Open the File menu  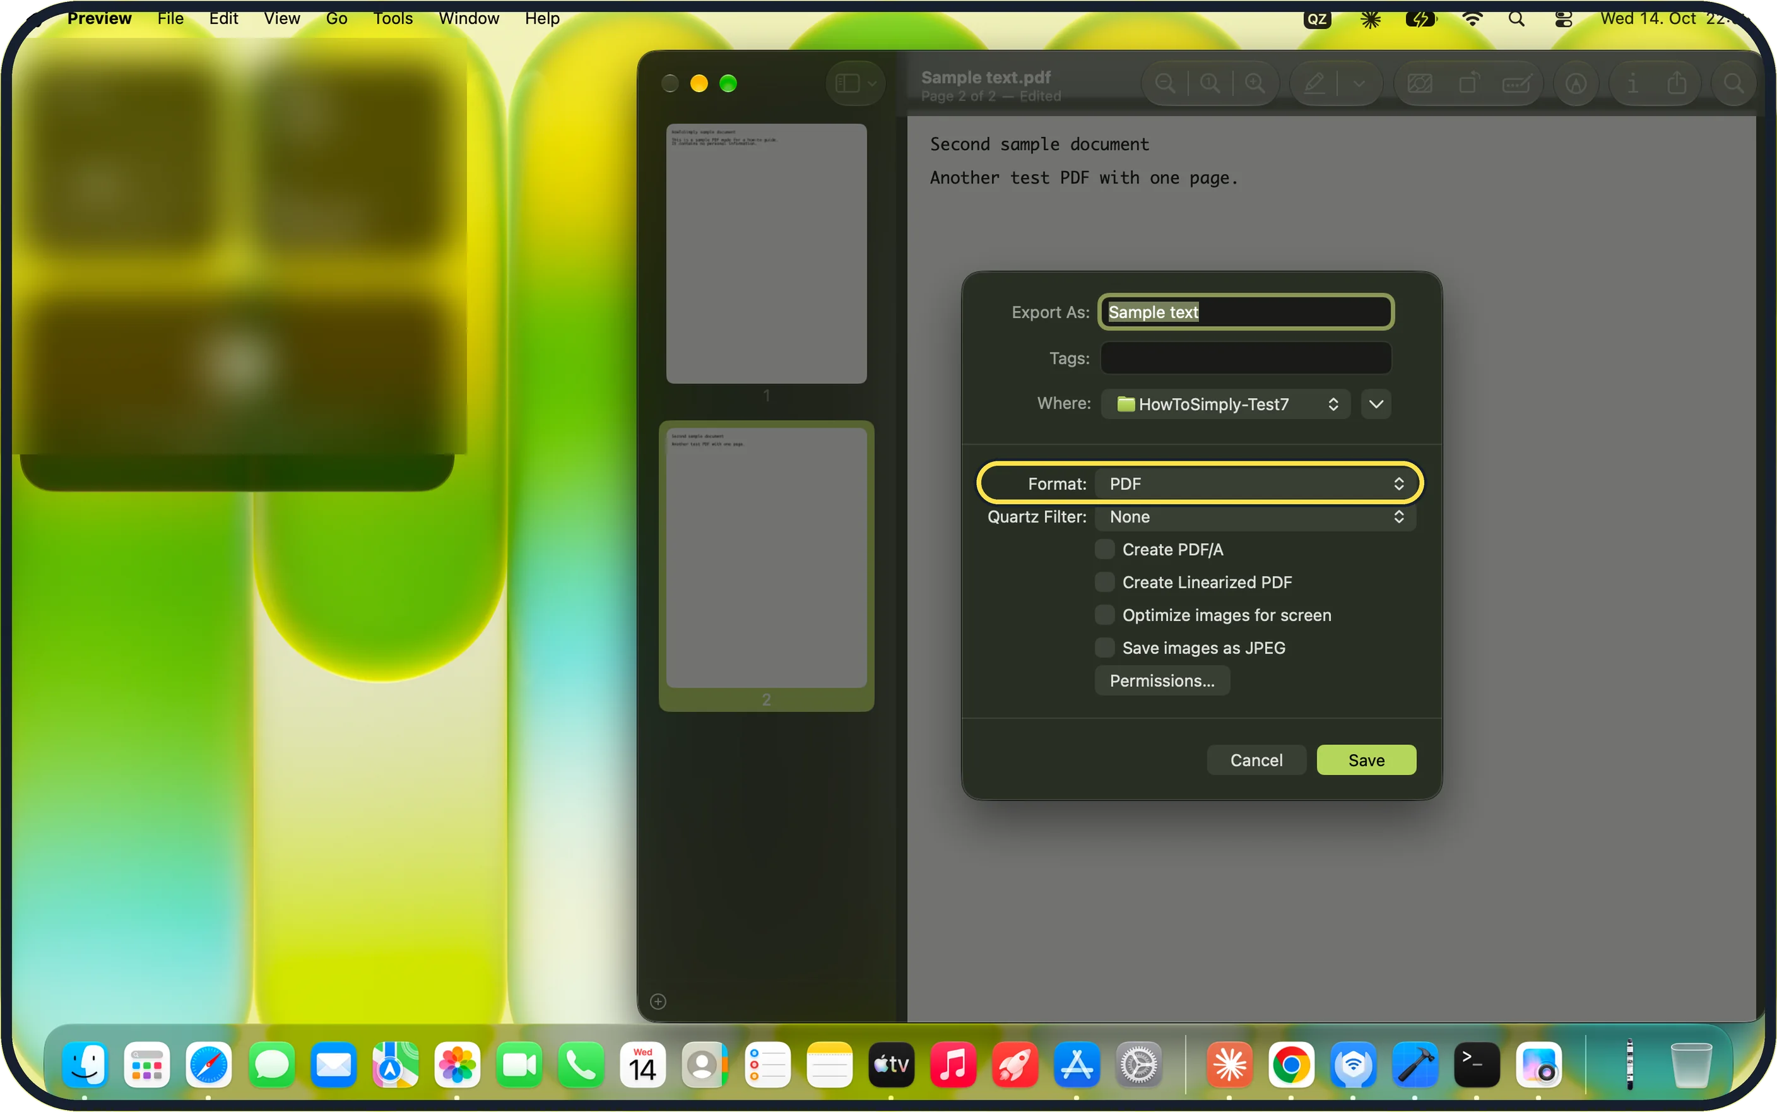tap(170, 18)
